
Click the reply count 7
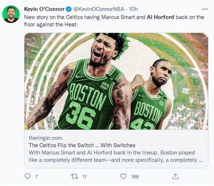tap(36, 176)
